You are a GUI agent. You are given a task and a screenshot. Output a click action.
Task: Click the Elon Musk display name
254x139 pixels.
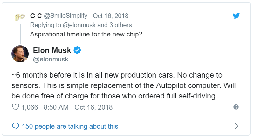(52, 50)
